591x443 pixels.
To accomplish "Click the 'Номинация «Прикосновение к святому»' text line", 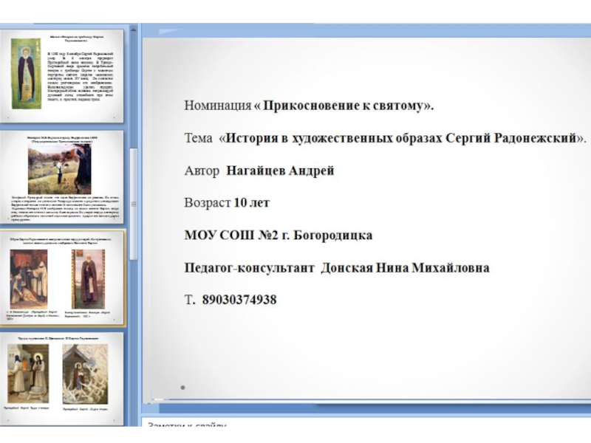I will (x=310, y=106).
